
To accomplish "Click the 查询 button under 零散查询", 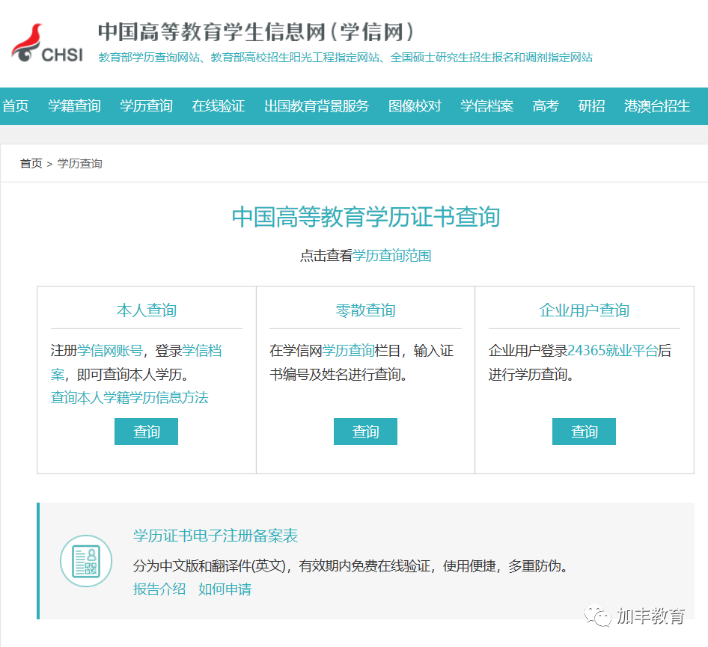I will click(x=365, y=432).
